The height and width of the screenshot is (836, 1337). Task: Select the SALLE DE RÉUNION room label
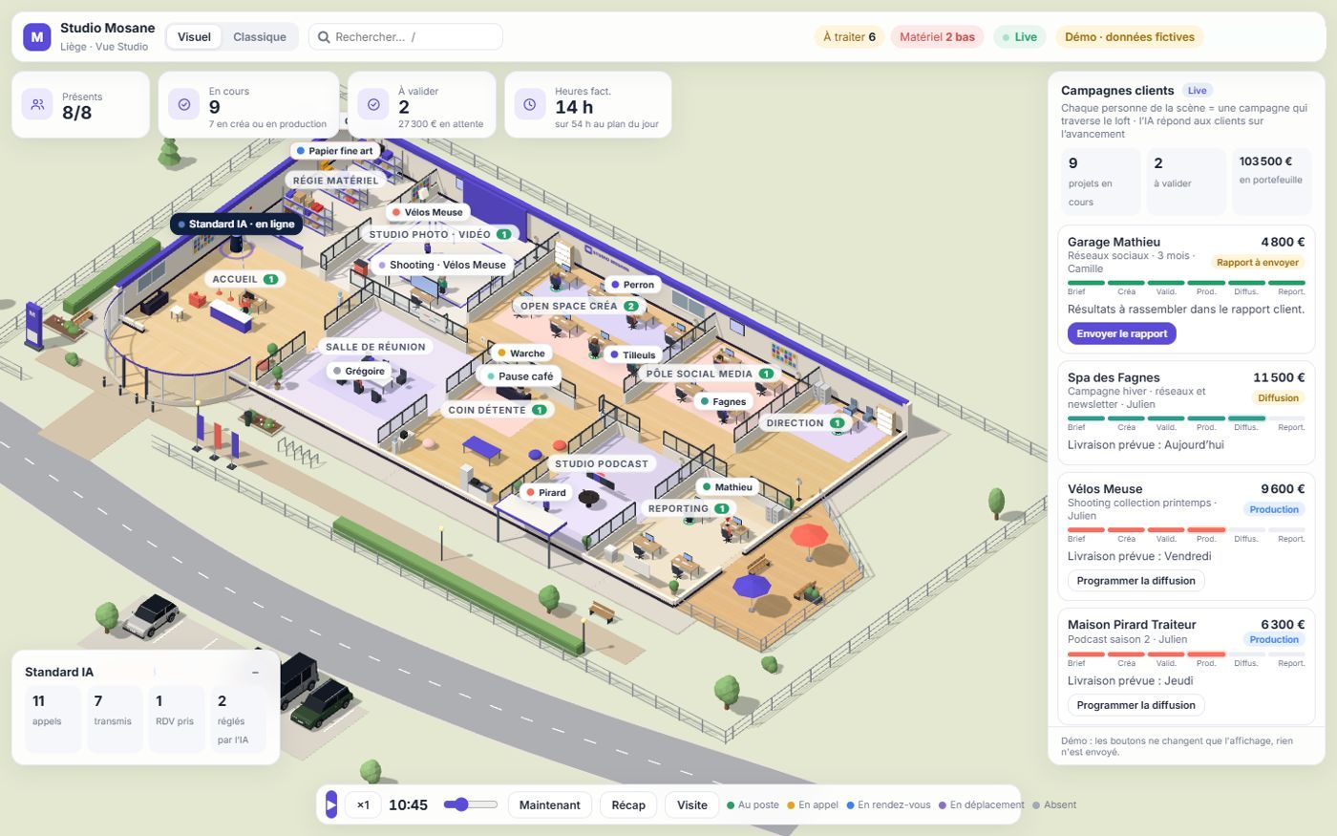pyautogui.click(x=375, y=347)
